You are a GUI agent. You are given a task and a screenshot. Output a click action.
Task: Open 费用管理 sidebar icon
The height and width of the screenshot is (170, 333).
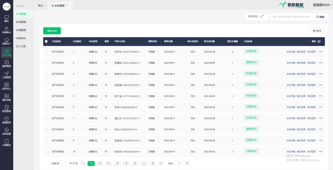(x=6, y=64)
